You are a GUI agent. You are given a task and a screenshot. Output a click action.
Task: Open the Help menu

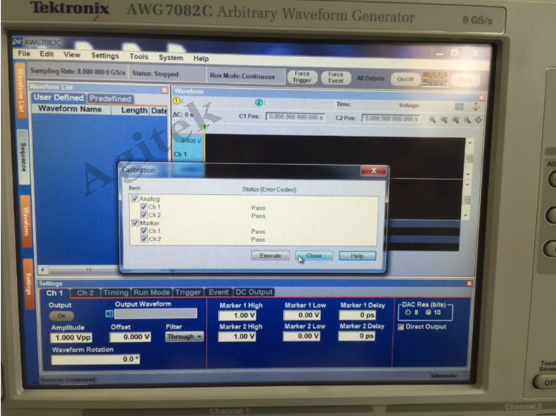[x=200, y=59]
